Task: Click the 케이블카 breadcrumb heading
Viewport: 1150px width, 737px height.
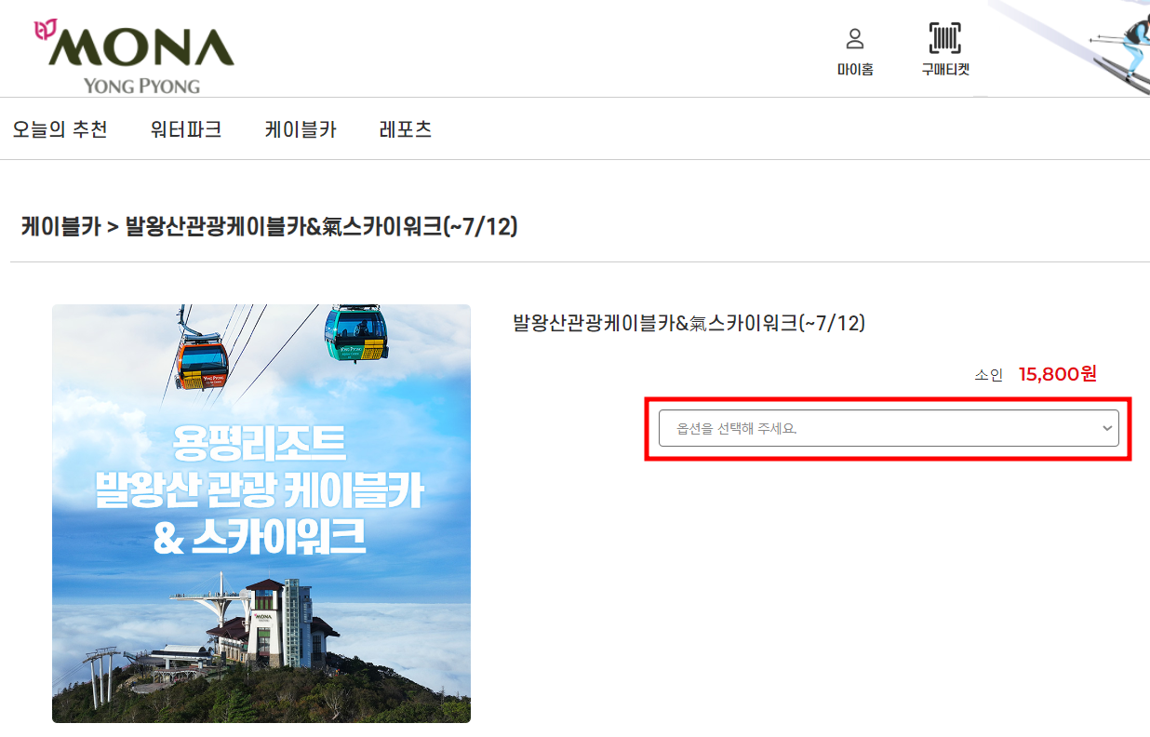Action: point(60,226)
